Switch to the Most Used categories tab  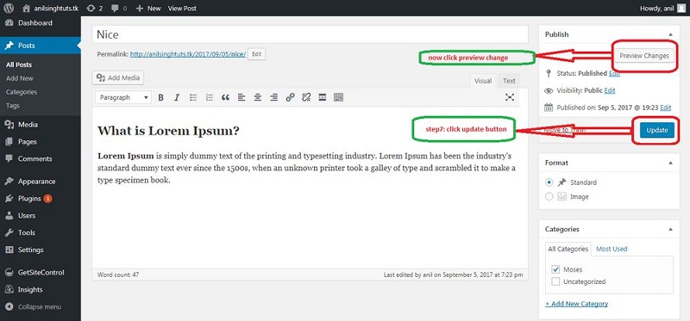point(612,249)
